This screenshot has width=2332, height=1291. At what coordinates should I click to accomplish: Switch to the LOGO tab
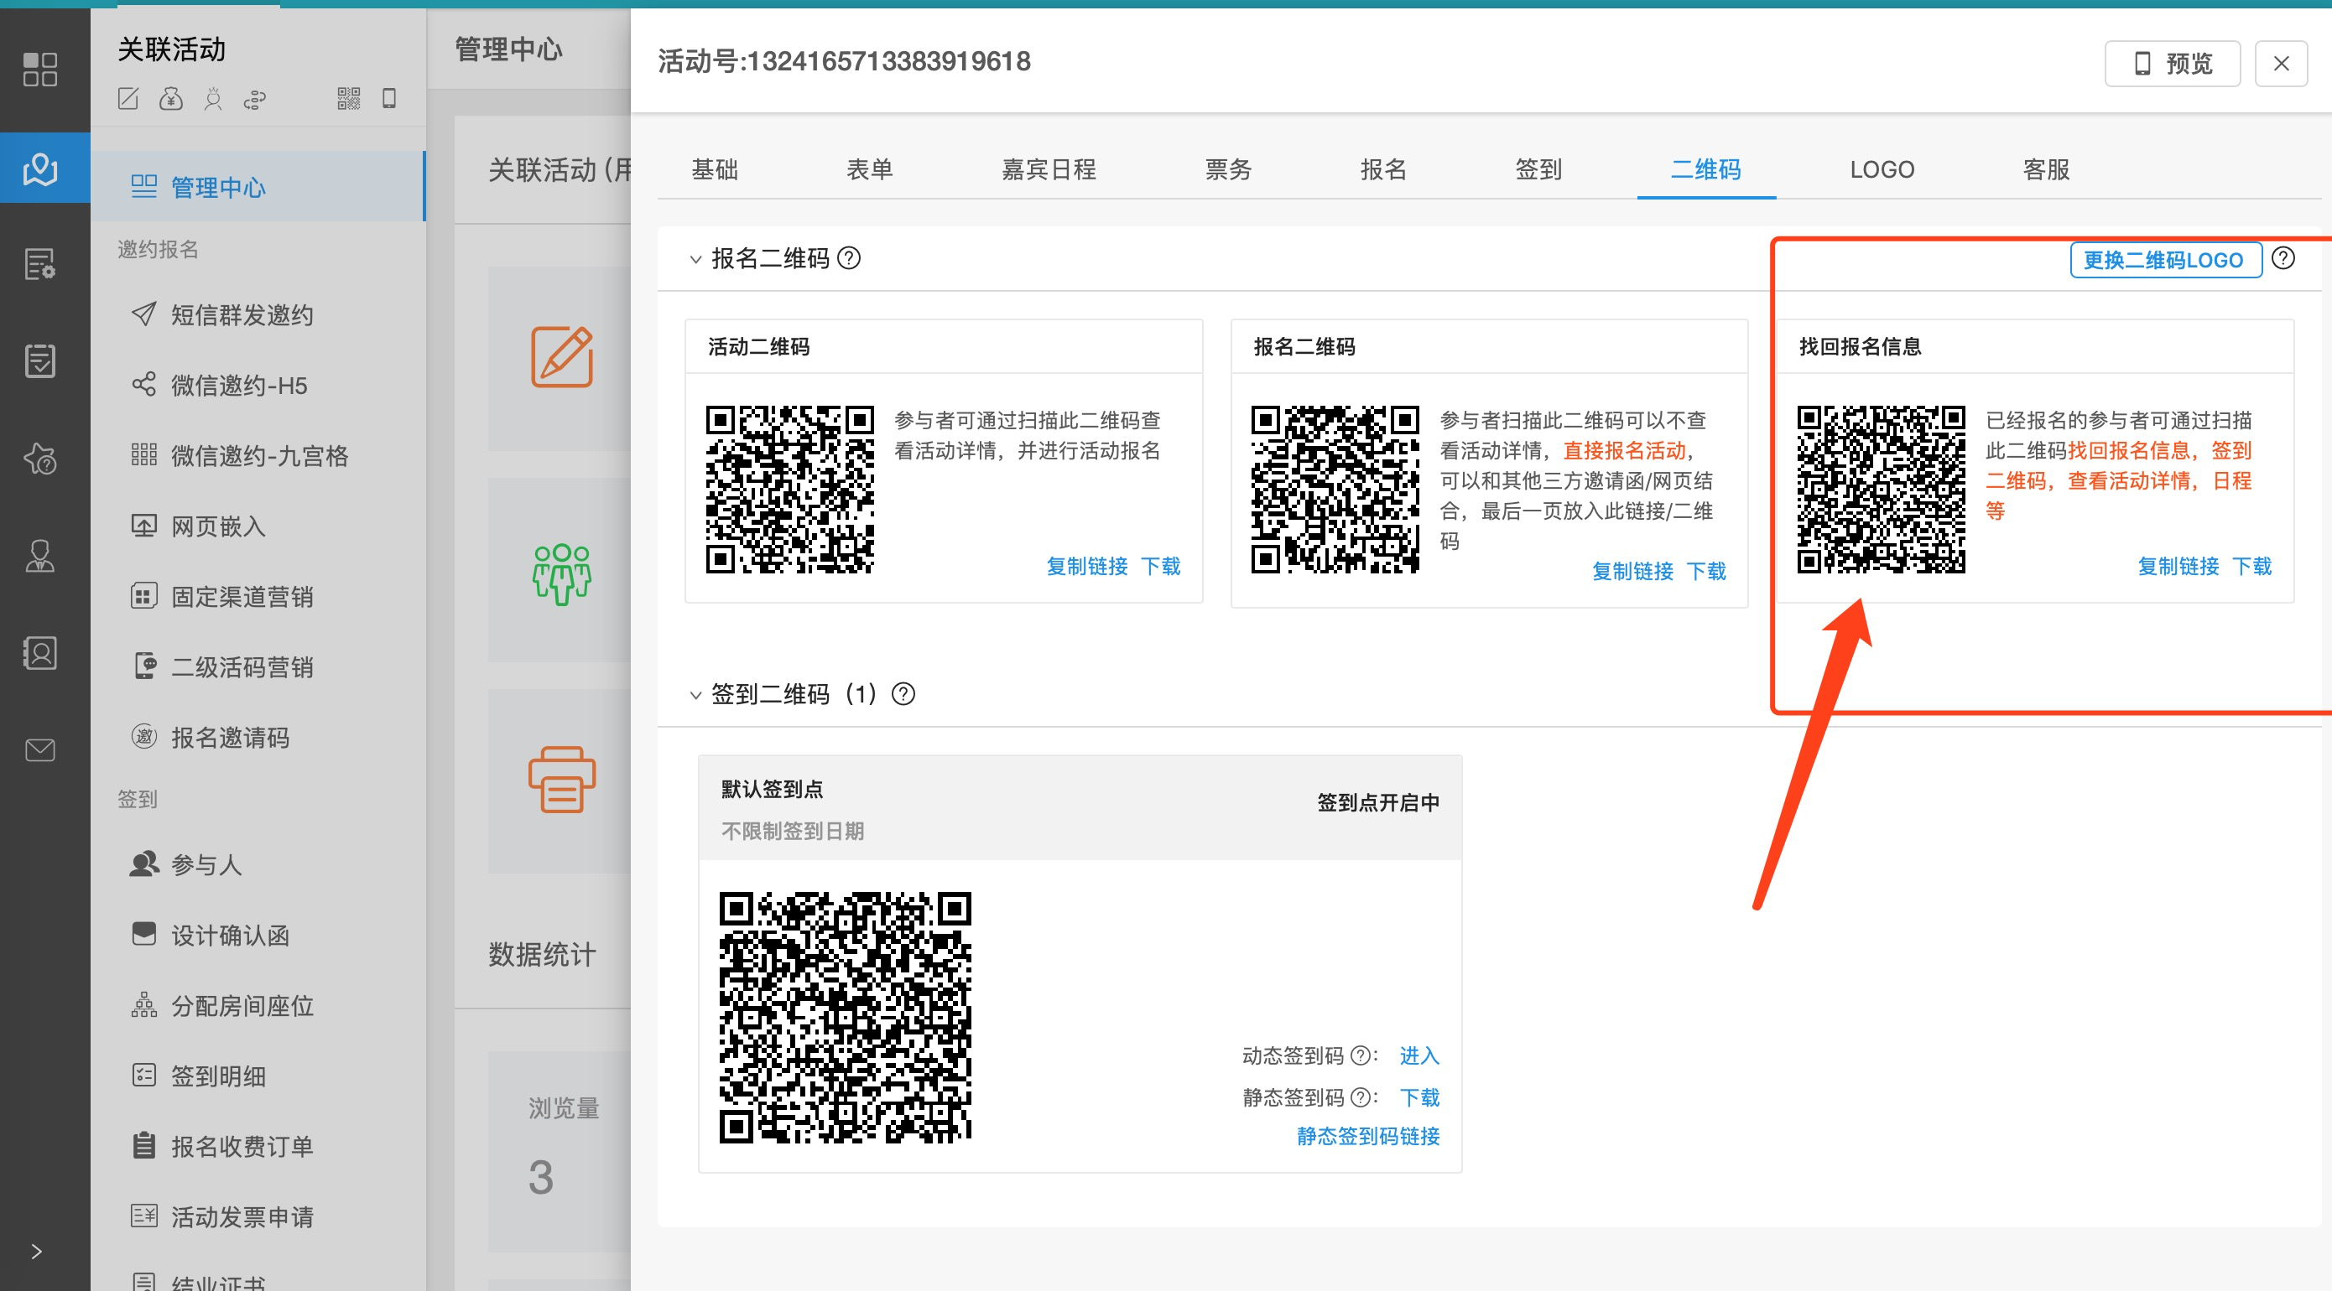(1882, 169)
